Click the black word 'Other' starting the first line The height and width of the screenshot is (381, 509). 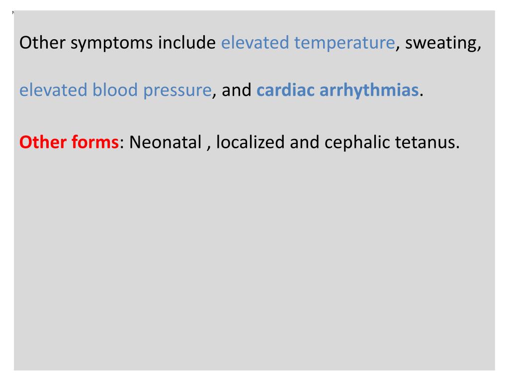pyautogui.click(x=43, y=43)
